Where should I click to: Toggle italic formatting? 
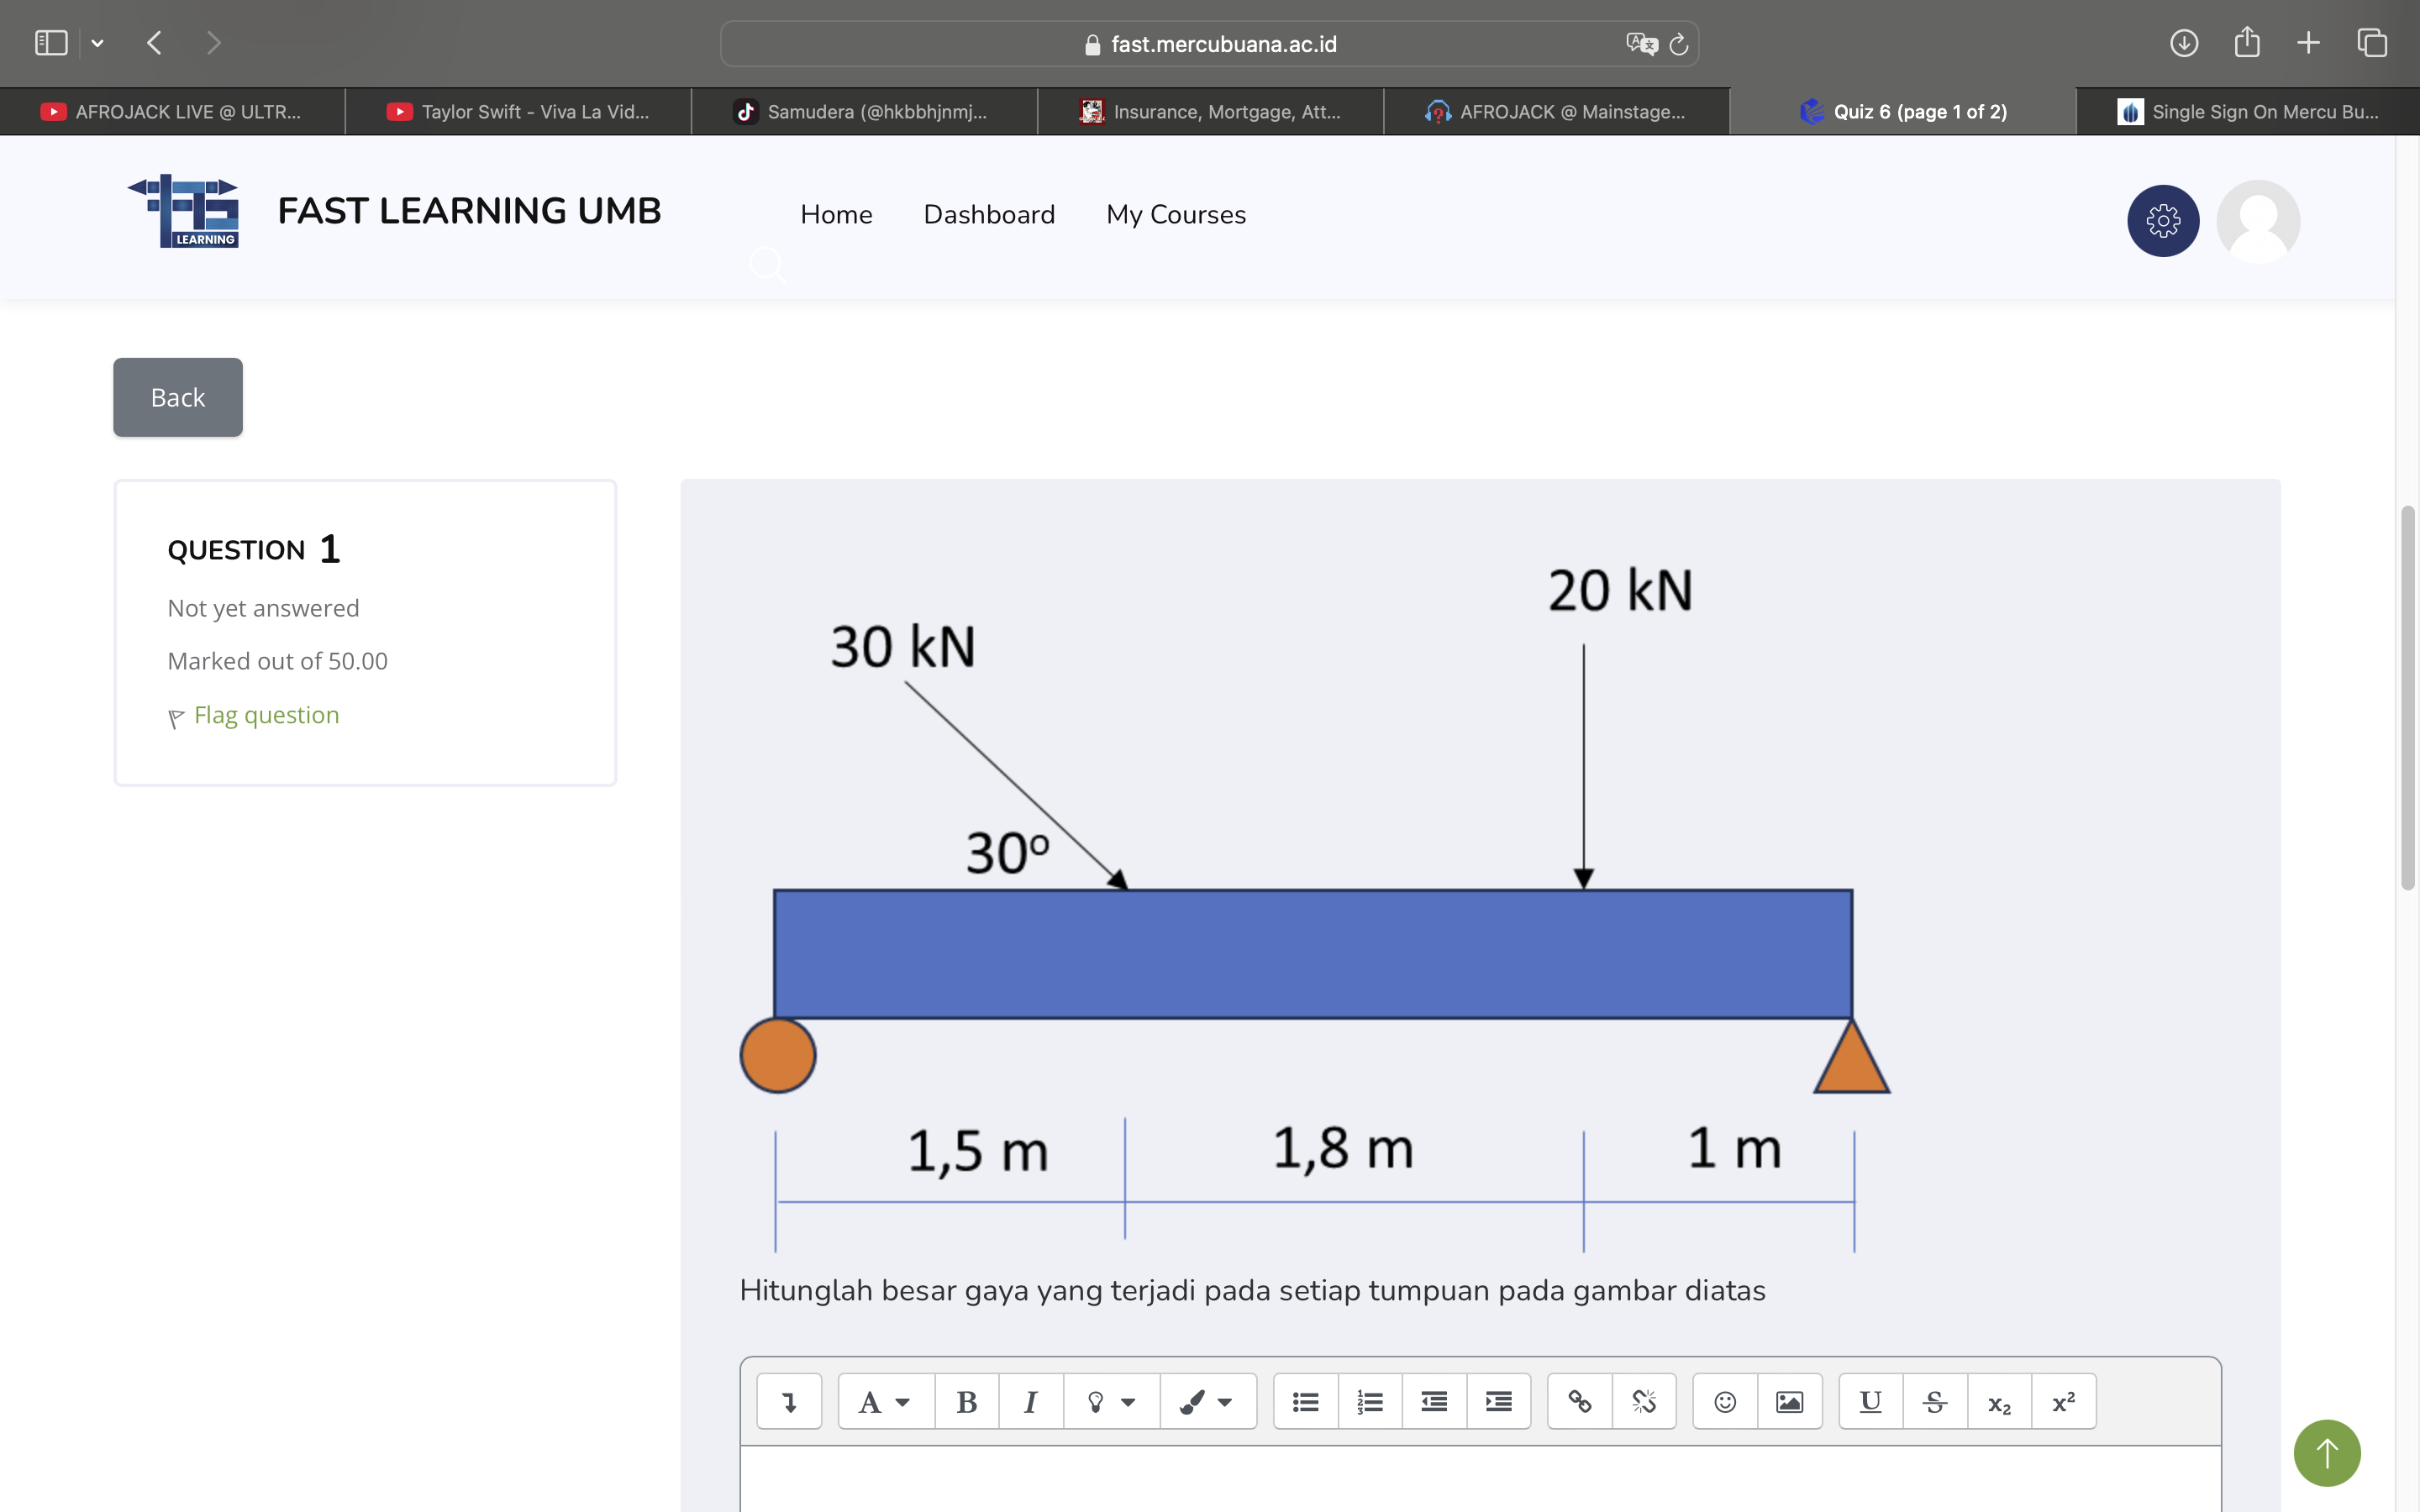pyautogui.click(x=1030, y=1401)
